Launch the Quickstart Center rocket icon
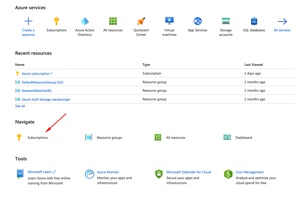Image resolution: width=300 pixels, height=202 pixels. click(x=141, y=21)
